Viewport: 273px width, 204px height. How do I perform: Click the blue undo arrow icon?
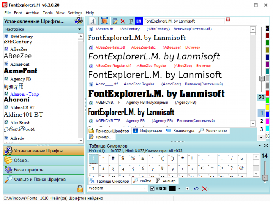click(x=196, y=188)
